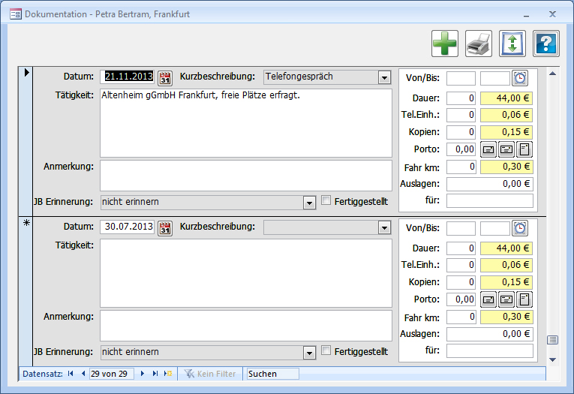Click Datum field with 21.11.2013
The image size is (574, 394).
(x=127, y=77)
